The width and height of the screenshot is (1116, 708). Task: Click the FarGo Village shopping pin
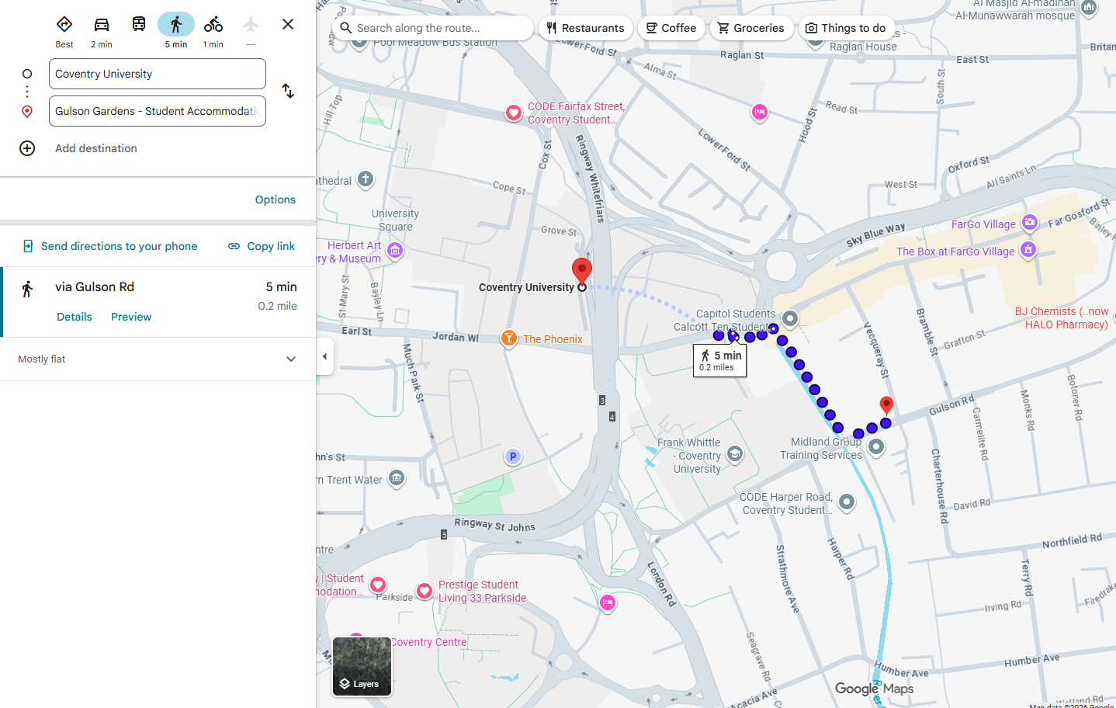click(1029, 224)
